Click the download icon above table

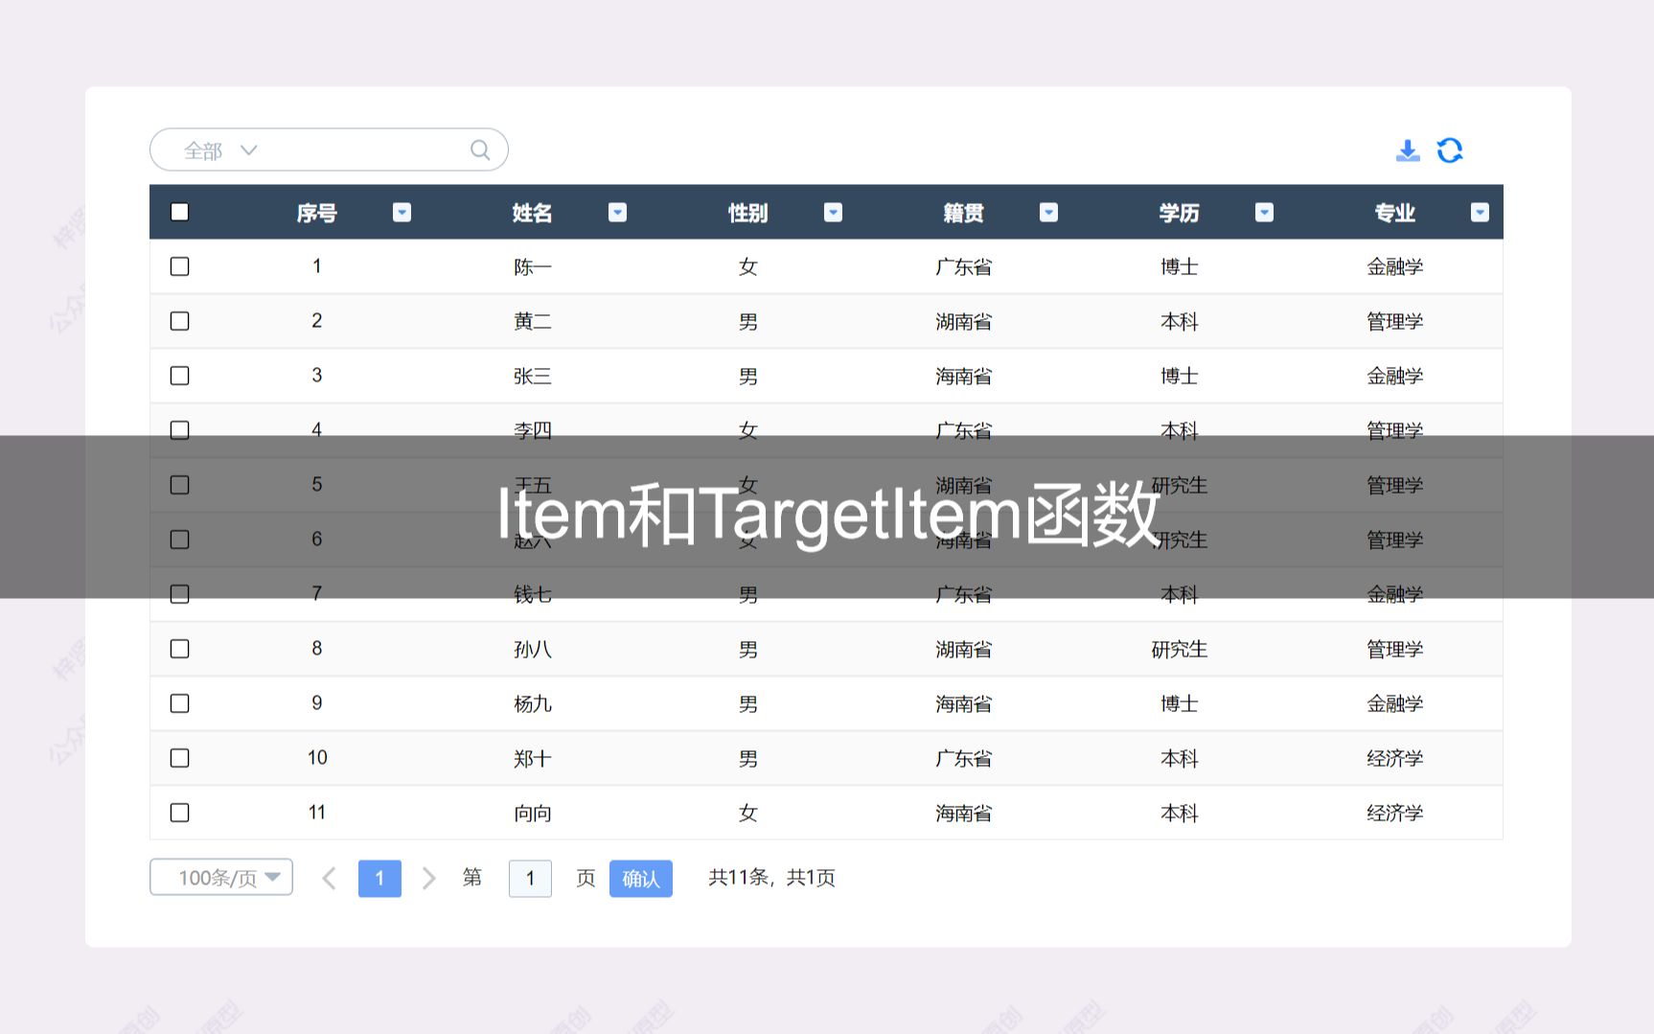point(1408,150)
